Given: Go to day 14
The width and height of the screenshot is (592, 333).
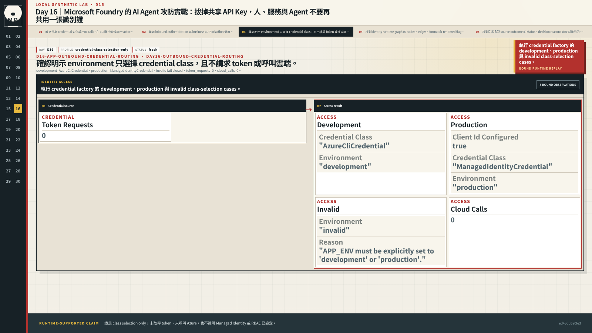Looking at the screenshot, I should coord(18,98).
